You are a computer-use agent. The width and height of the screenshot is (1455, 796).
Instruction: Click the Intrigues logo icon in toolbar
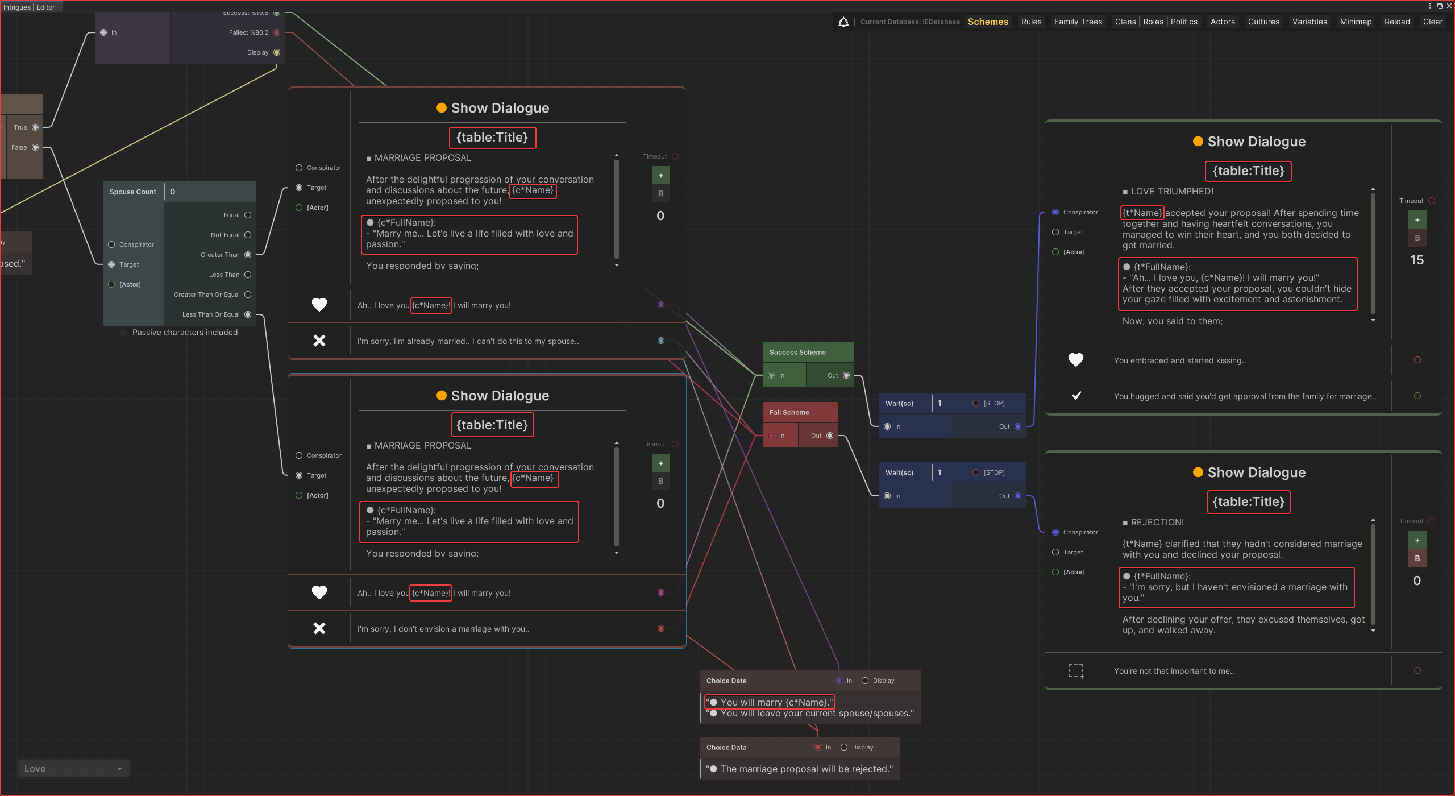[x=843, y=22]
